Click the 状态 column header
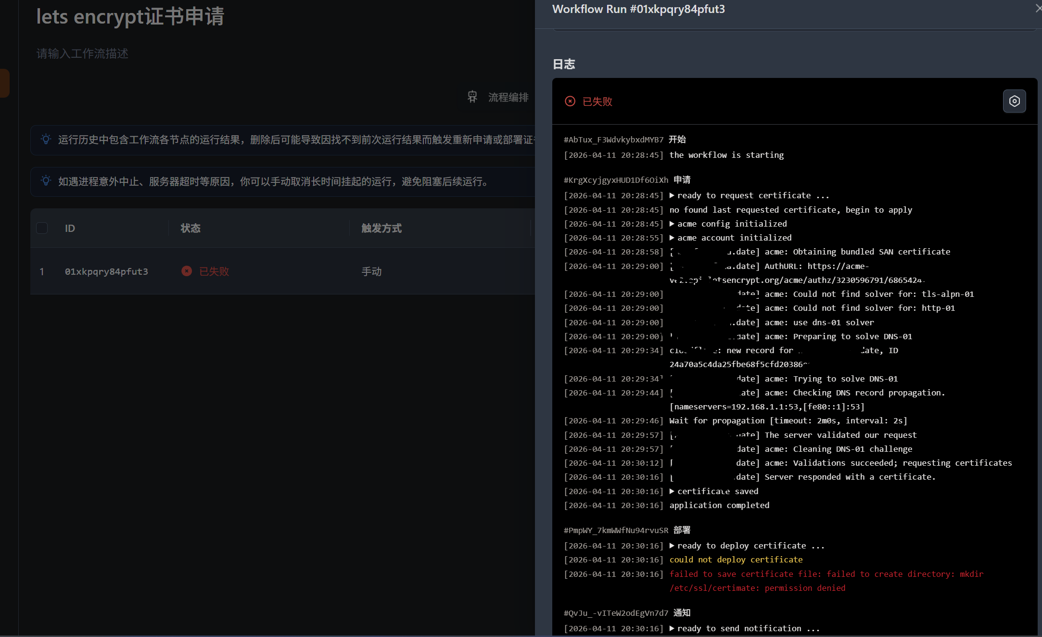The image size is (1042, 637). pos(191,228)
